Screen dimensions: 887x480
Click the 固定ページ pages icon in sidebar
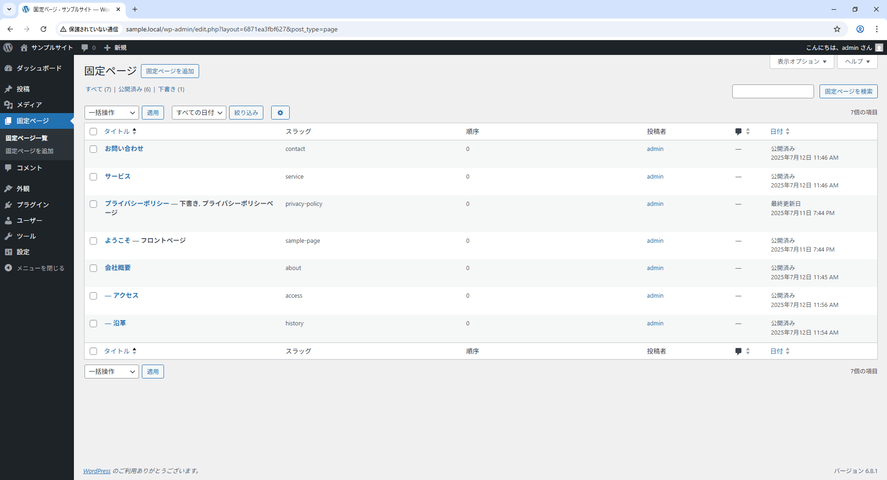click(x=8, y=121)
